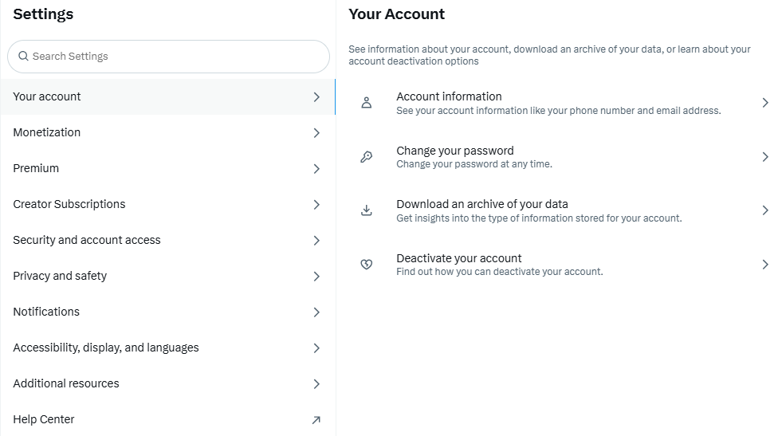Click chevron at right of Deactivate your account
The height and width of the screenshot is (436, 782).
764,265
